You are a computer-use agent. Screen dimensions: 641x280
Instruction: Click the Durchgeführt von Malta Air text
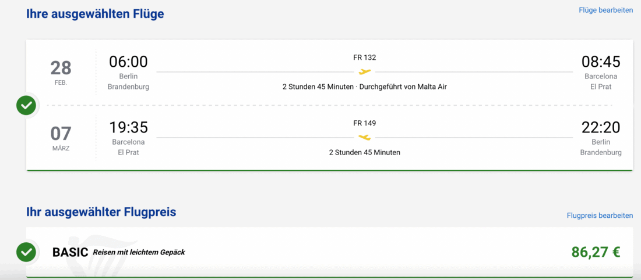pos(403,87)
